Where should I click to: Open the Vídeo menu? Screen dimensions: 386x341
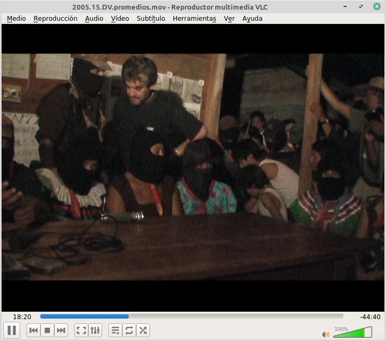(120, 19)
